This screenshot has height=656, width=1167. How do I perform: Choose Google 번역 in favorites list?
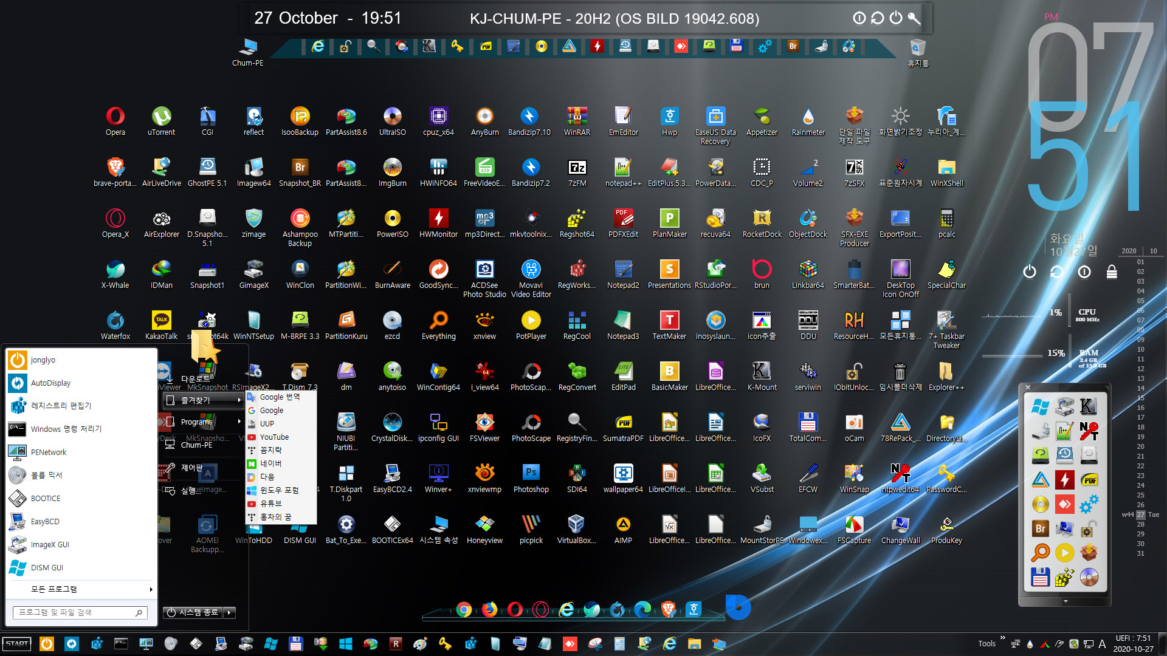tap(281, 397)
